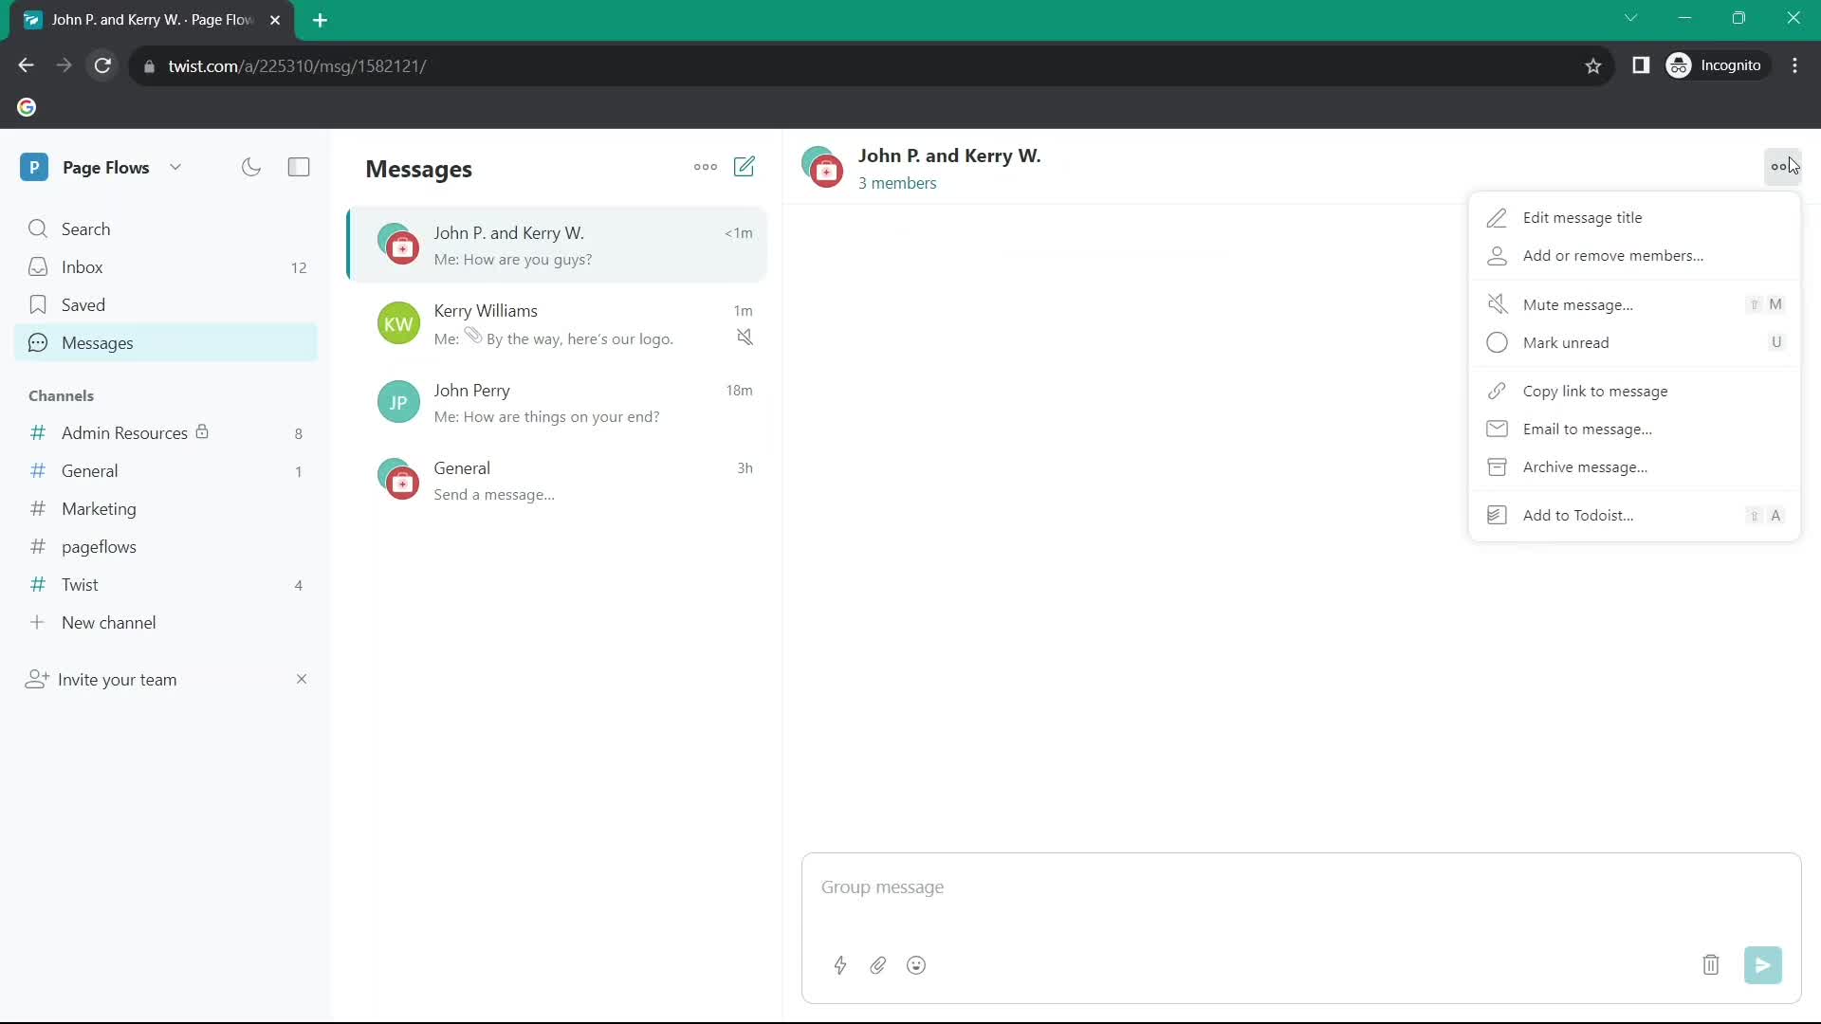1821x1024 pixels.
Task: Click the delete trash icon in composer
Action: click(1711, 965)
